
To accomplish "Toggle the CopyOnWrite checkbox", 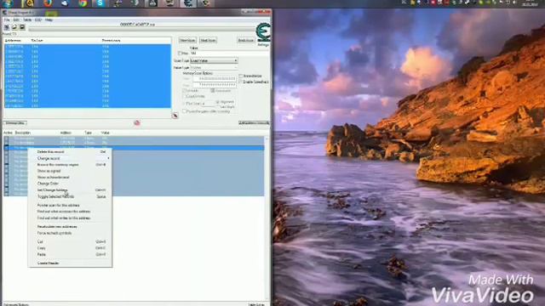I will pos(185,96).
